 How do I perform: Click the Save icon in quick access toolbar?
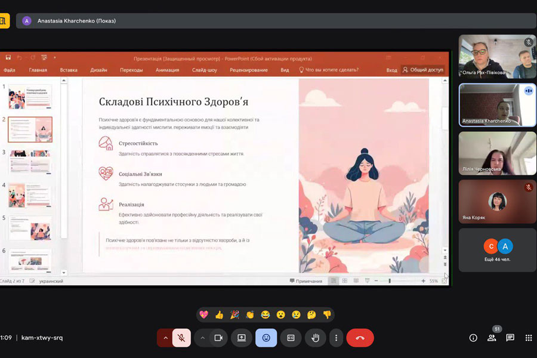pyautogui.click(x=8, y=57)
